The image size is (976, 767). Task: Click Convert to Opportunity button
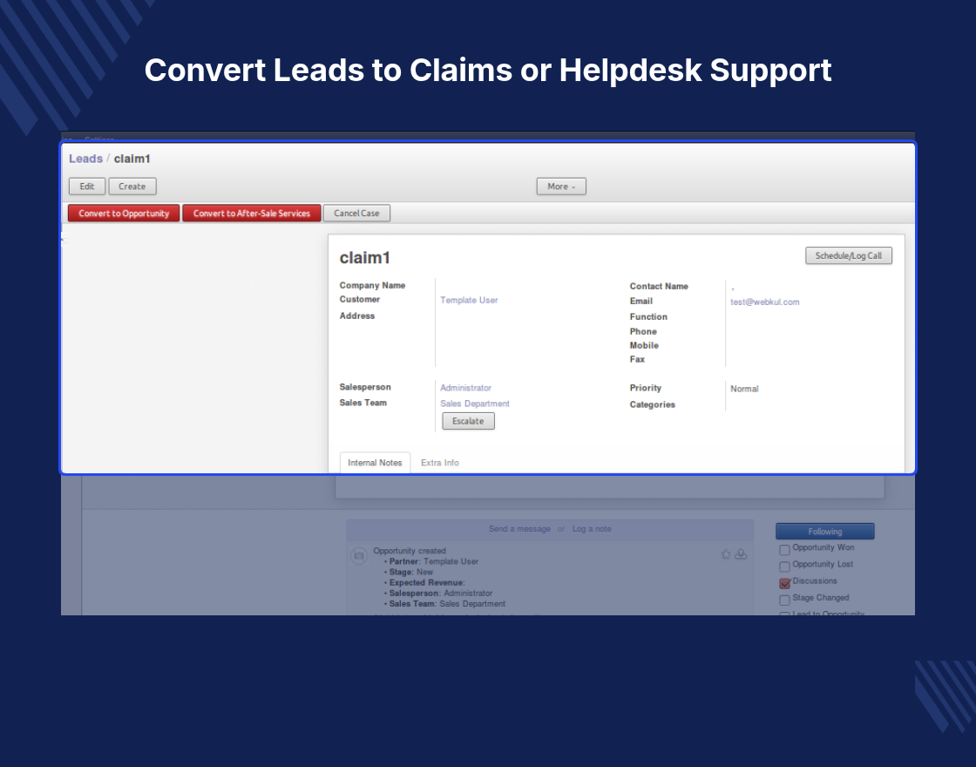coord(124,213)
